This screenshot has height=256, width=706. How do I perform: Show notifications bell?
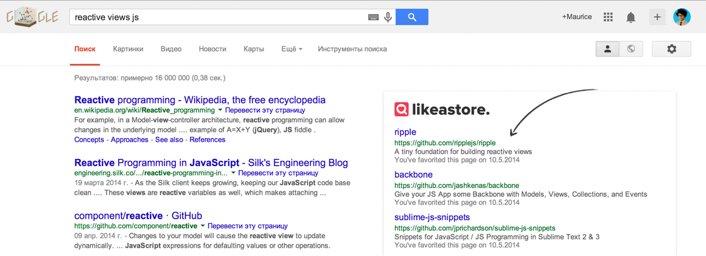[x=631, y=17]
